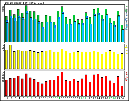Click the light blue Pages bar for day 10
Viewport: 129px width, 101px height.
click(x=43, y=35)
